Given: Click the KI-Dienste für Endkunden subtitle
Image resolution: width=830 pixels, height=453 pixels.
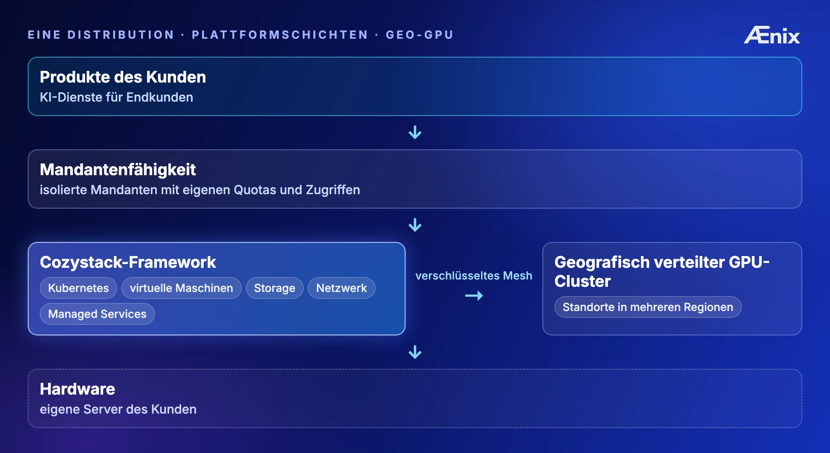Looking at the screenshot, I should point(116,97).
